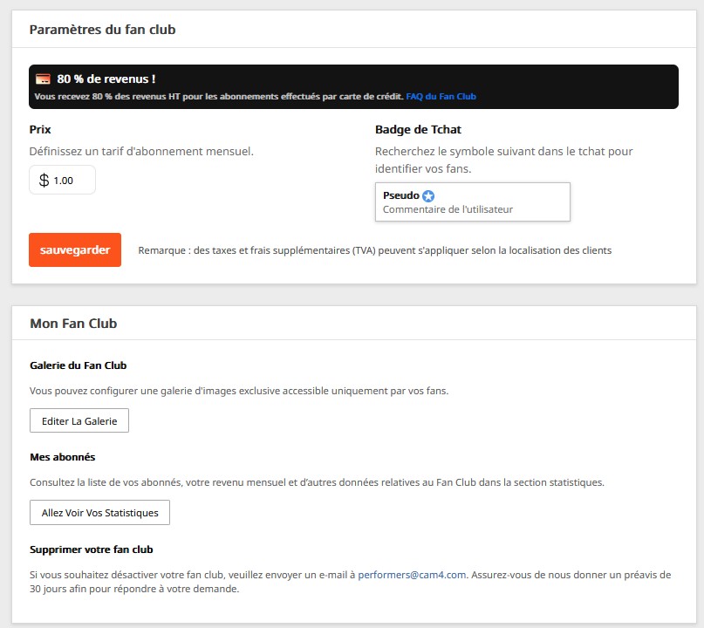Select the Paramètres du fan club heading
The width and height of the screenshot is (704, 628).
pyautogui.click(x=102, y=30)
